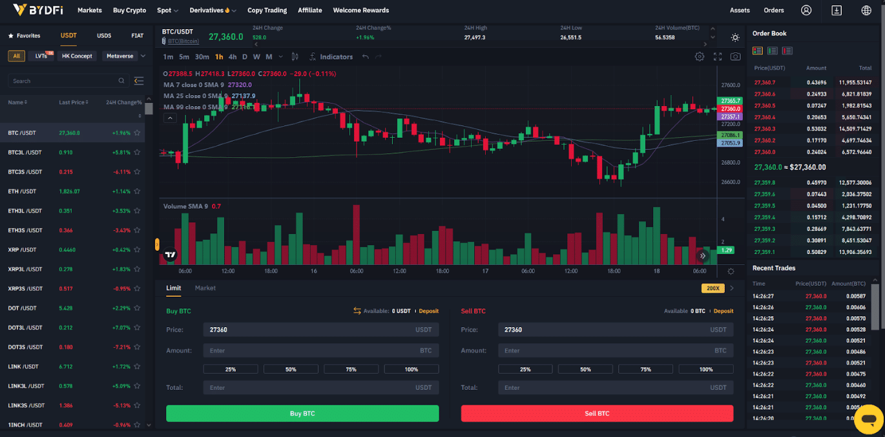Favorite the ETH /USDT star

point(137,191)
